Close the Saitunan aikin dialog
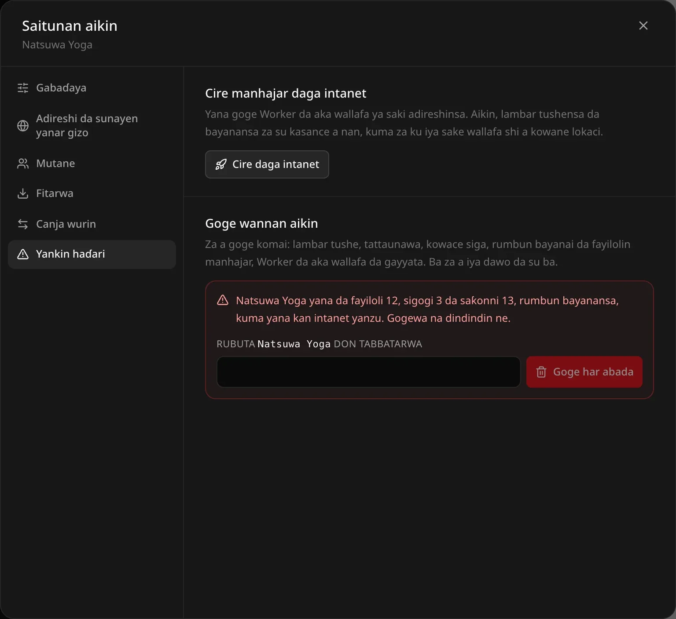The height and width of the screenshot is (619, 676). (x=643, y=25)
